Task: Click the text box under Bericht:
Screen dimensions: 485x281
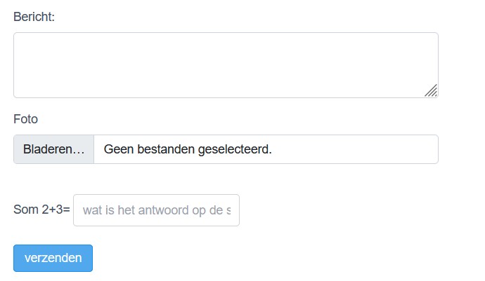Action: (226, 65)
